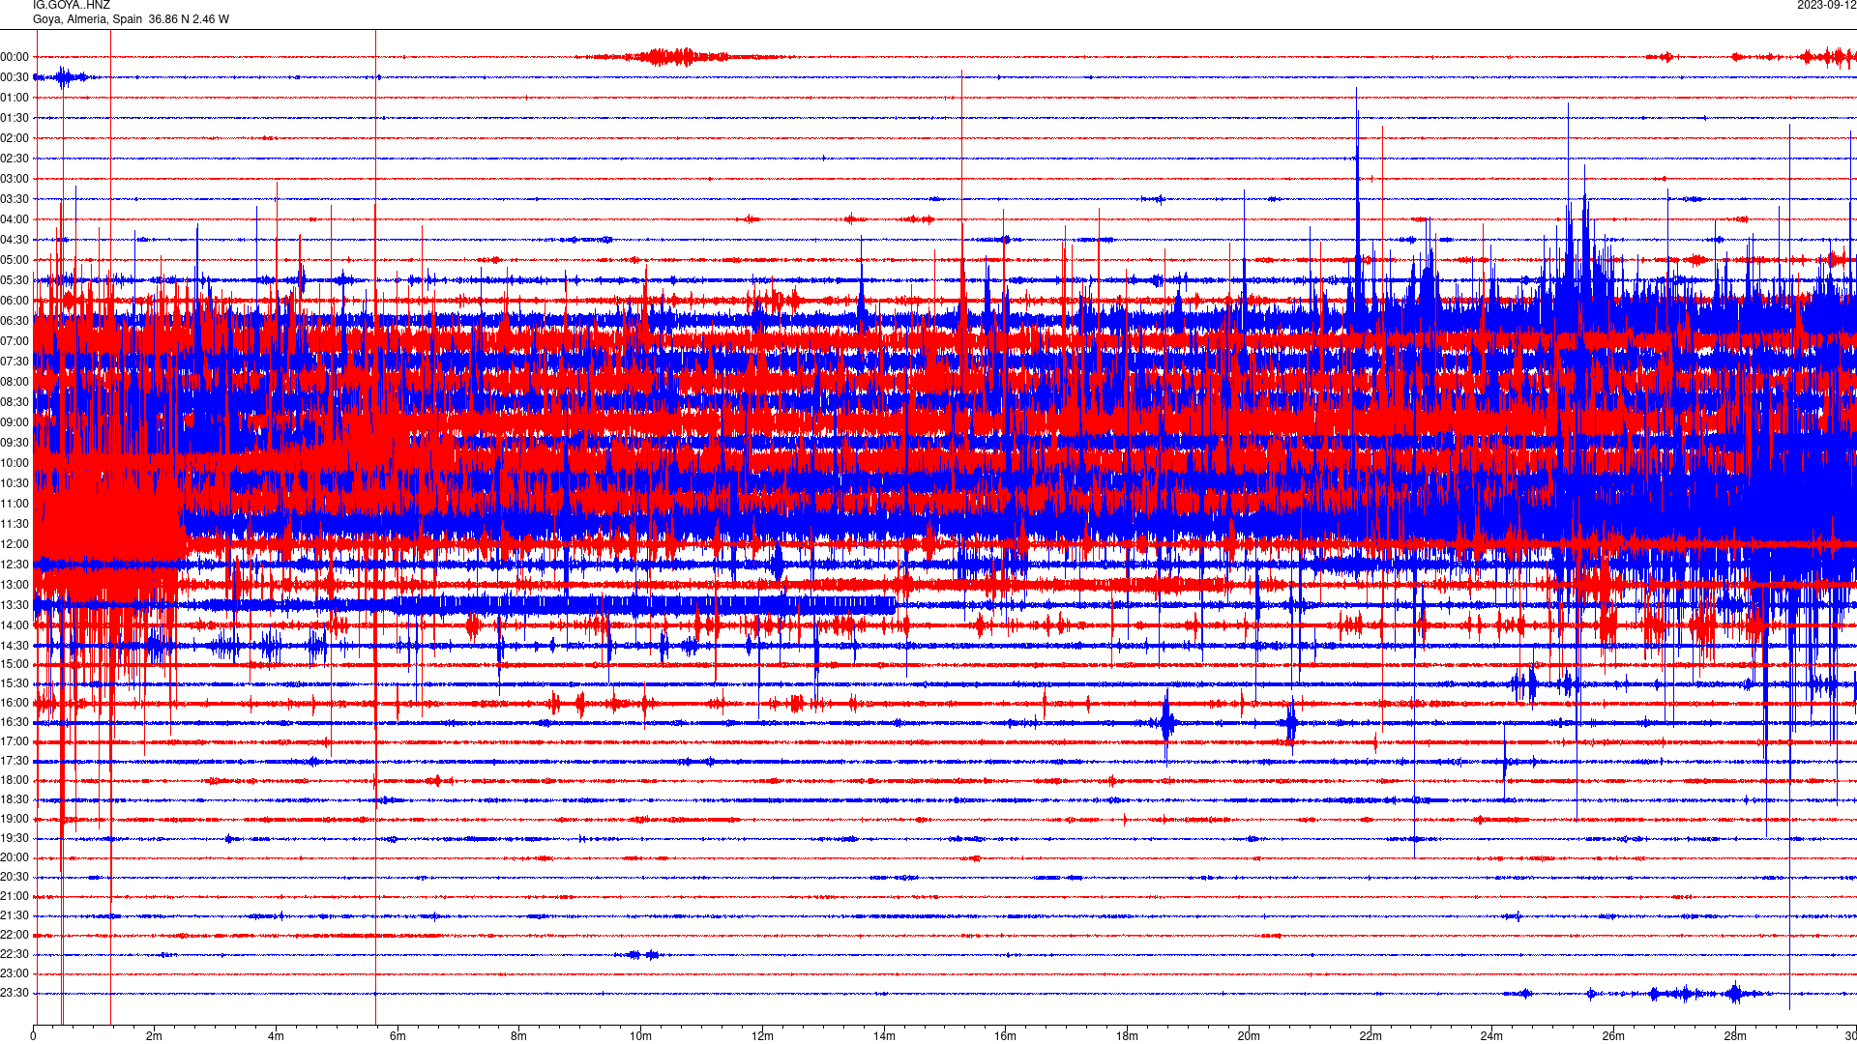Click the station code IG.GOYA..HNZ

pyautogui.click(x=72, y=5)
